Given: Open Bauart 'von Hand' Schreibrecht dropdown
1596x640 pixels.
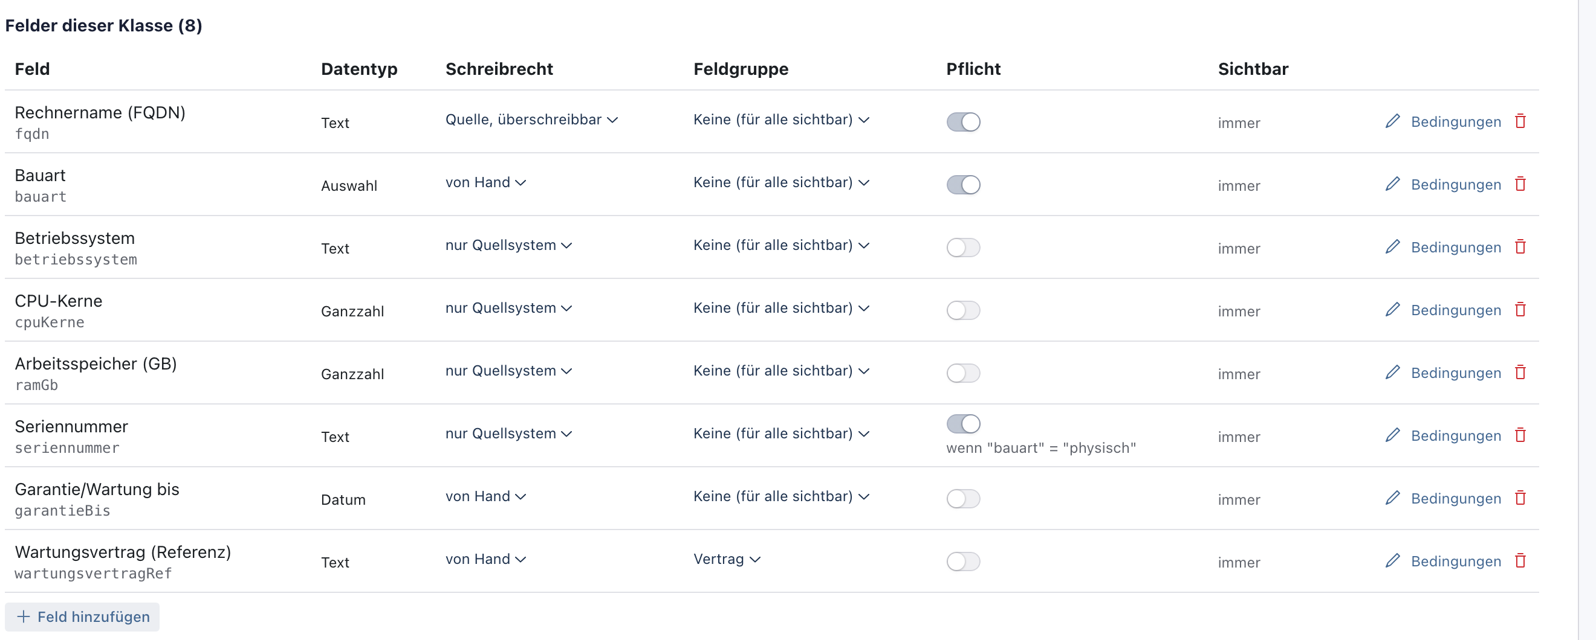Looking at the screenshot, I should click(485, 182).
